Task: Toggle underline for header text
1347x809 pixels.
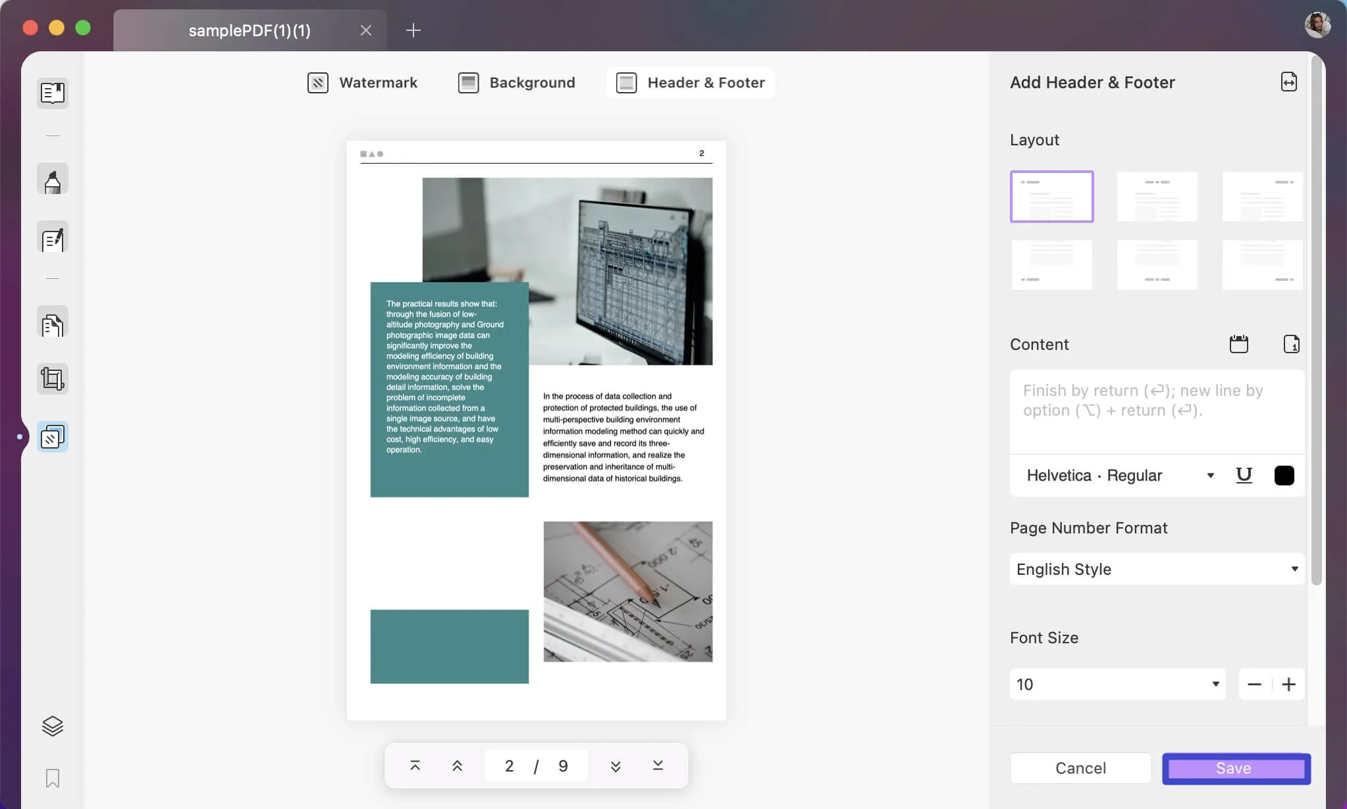Action: (x=1244, y=475)
